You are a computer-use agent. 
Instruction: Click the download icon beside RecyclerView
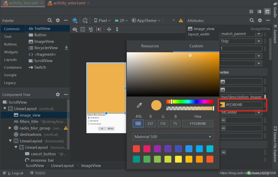67,48
